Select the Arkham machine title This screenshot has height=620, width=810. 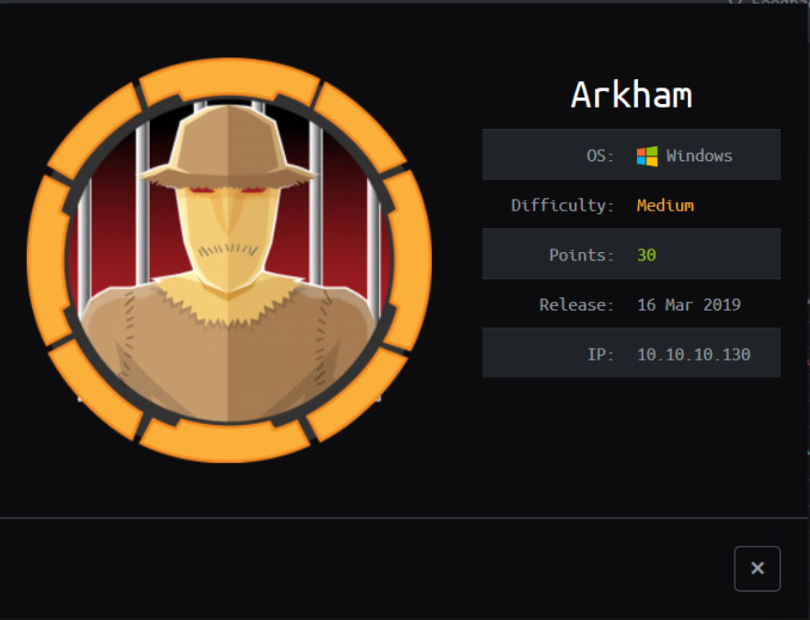tap(631, 95)
